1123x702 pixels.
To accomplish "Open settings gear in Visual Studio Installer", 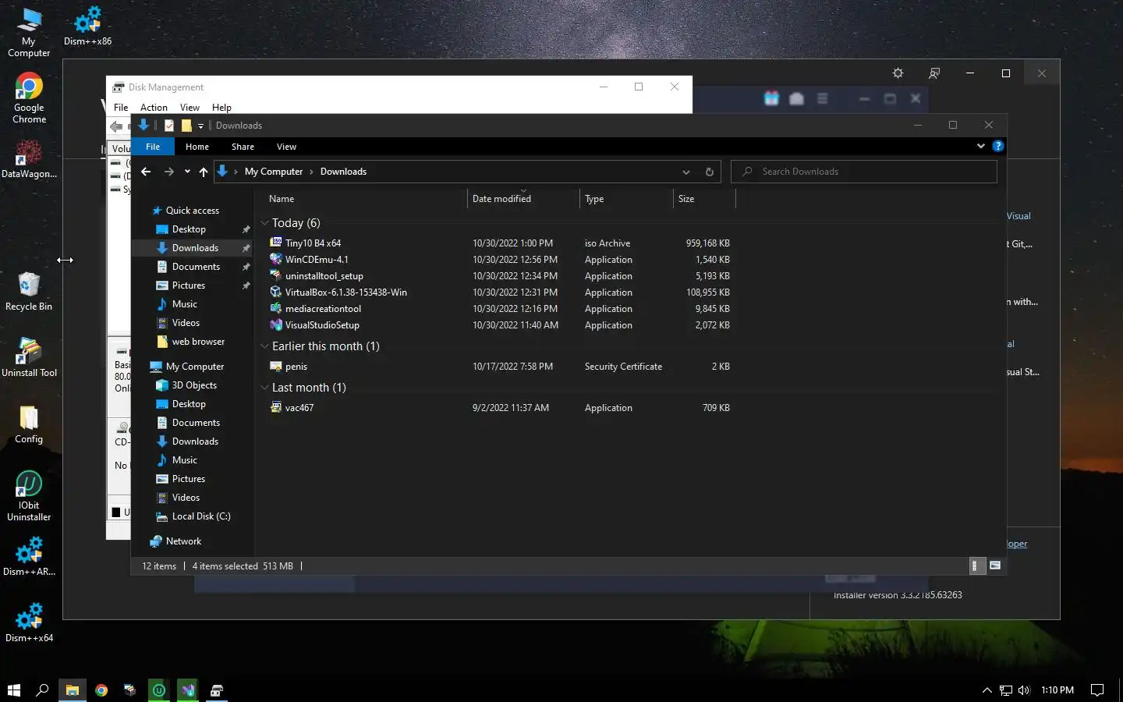I will point(898,73).
